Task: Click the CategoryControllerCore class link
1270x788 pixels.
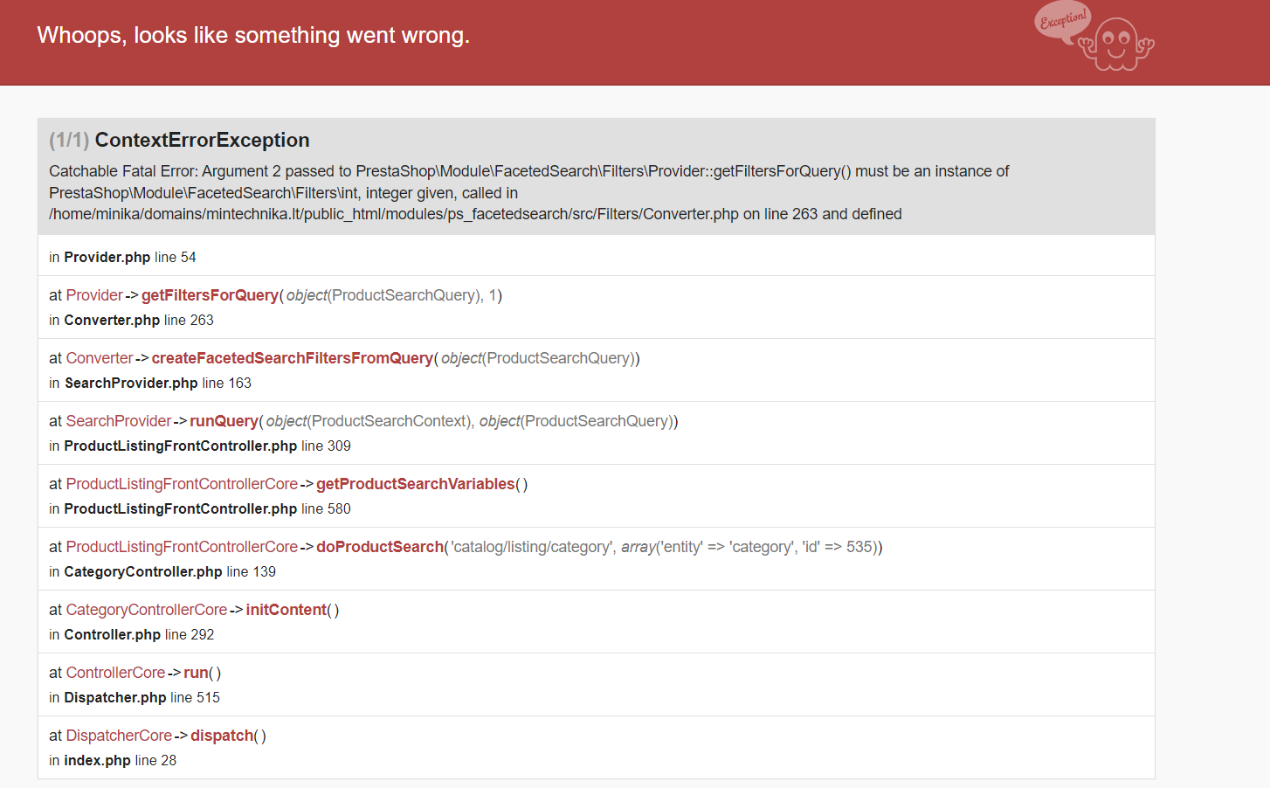Action: pyautogui.click(x=147, y=610)
